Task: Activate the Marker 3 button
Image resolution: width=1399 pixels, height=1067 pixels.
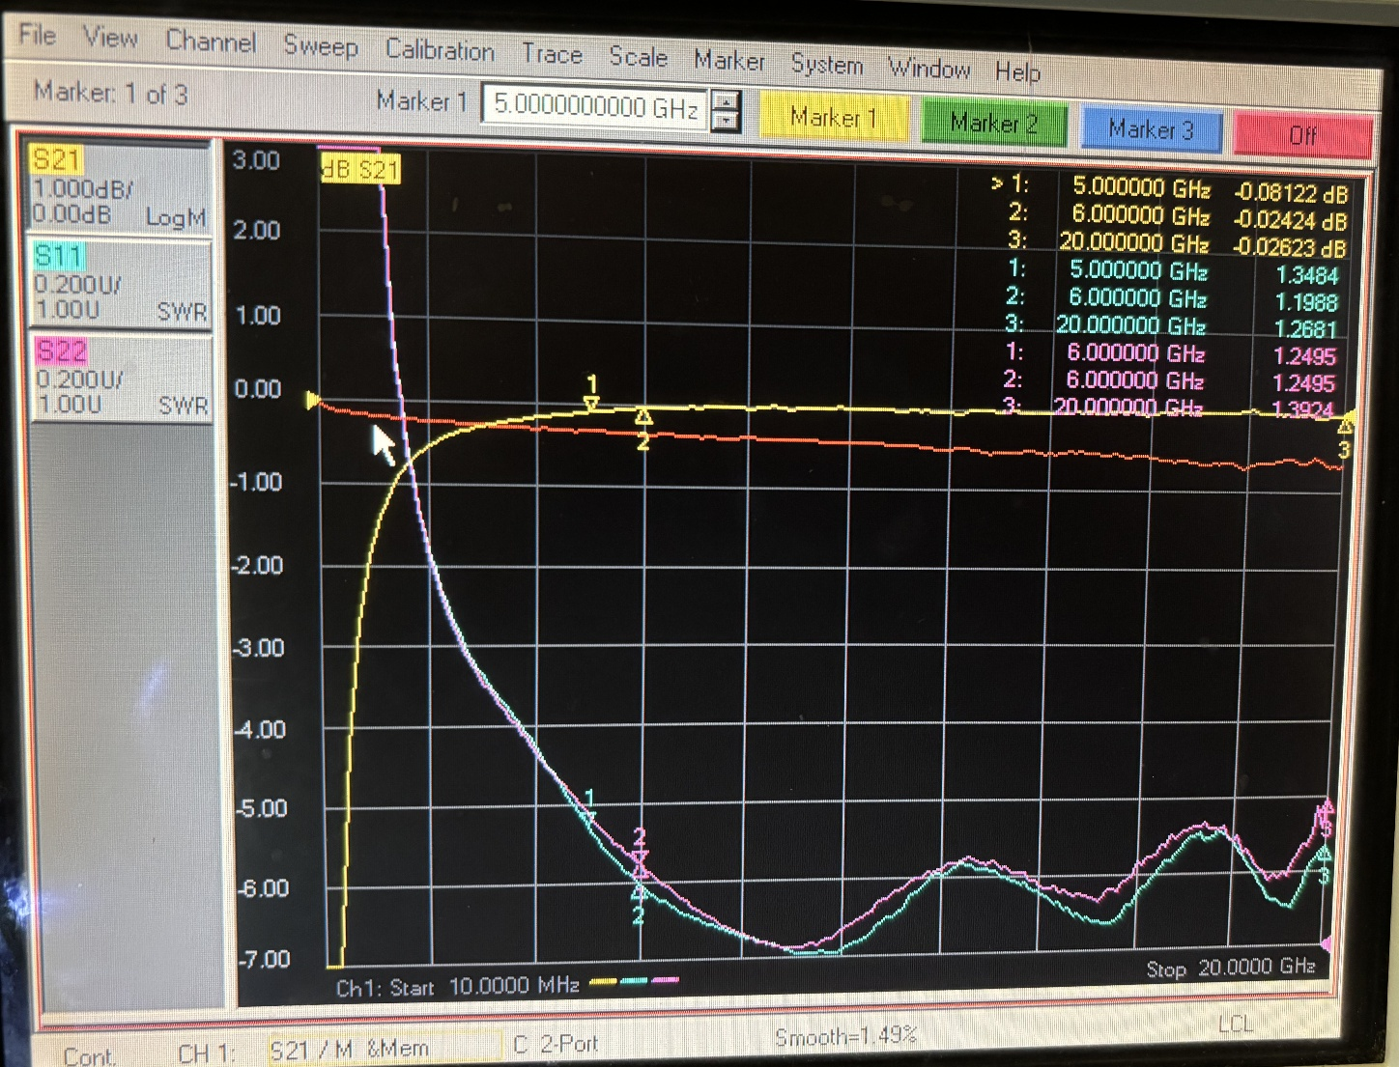Action: [1151, 129]
